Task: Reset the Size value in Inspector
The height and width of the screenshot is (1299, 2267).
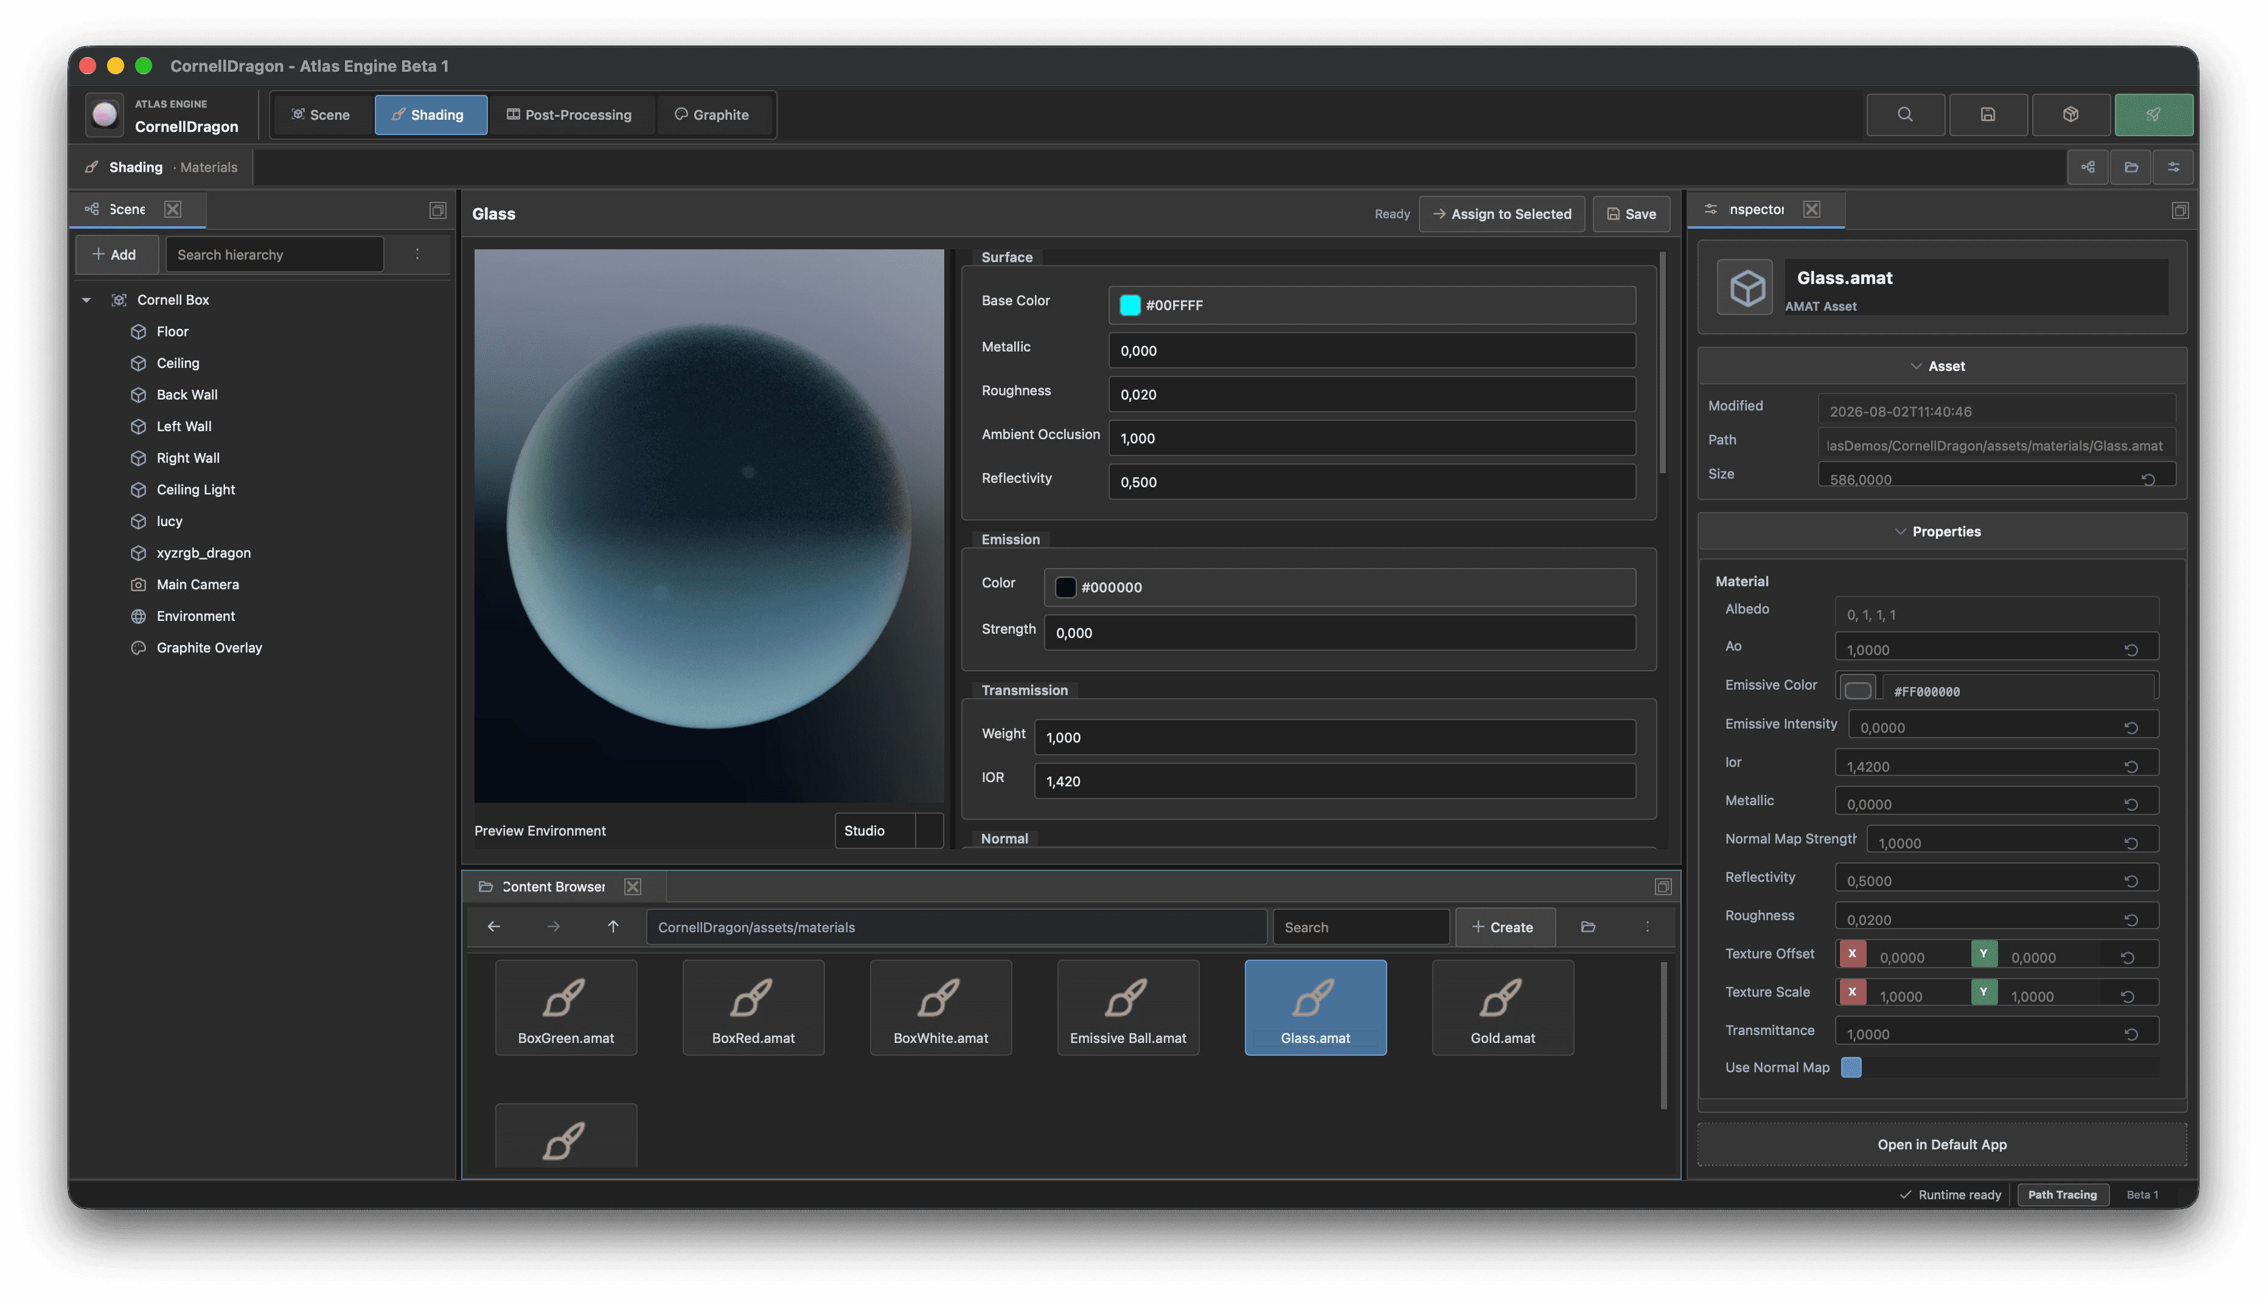Action: 2148,479
